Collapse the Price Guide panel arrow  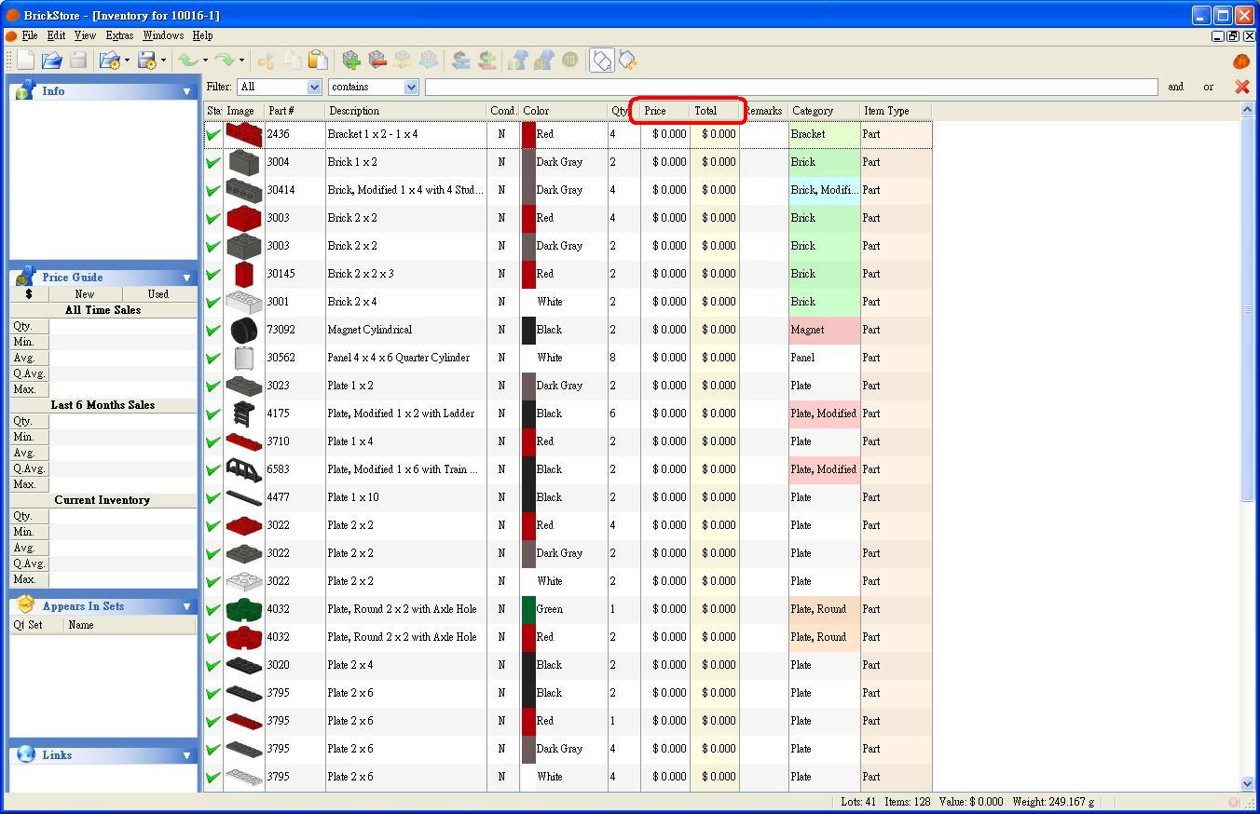pyautogui.click(x=186, y=278)
